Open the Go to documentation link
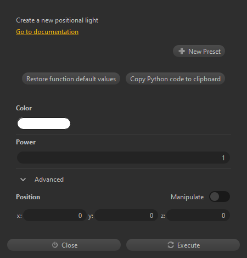Image resolution: width=247 pixels, height=258 pixels. pos(47,32)
